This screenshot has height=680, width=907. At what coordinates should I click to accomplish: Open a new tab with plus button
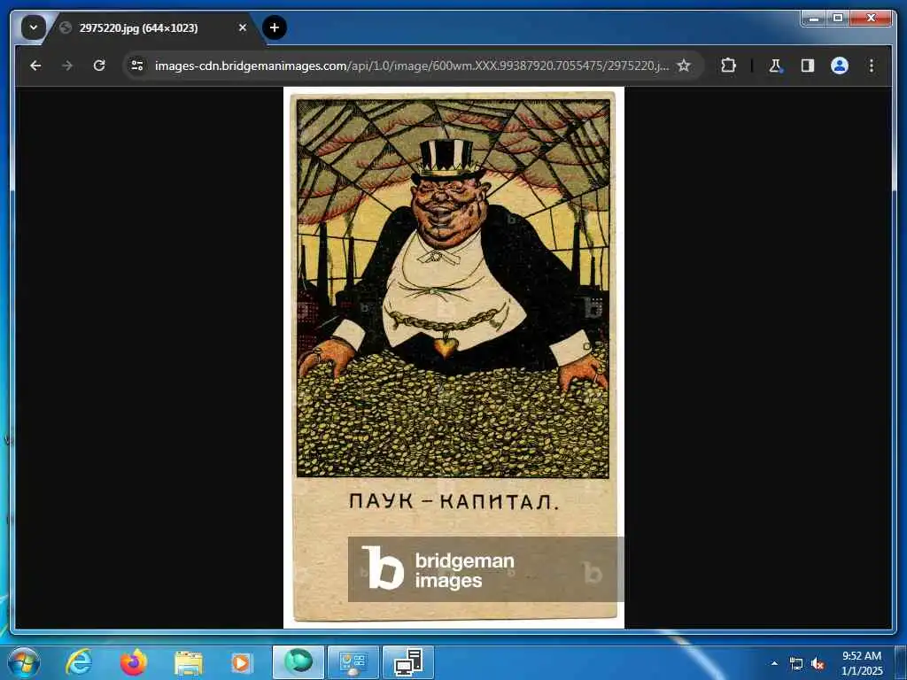275,27
